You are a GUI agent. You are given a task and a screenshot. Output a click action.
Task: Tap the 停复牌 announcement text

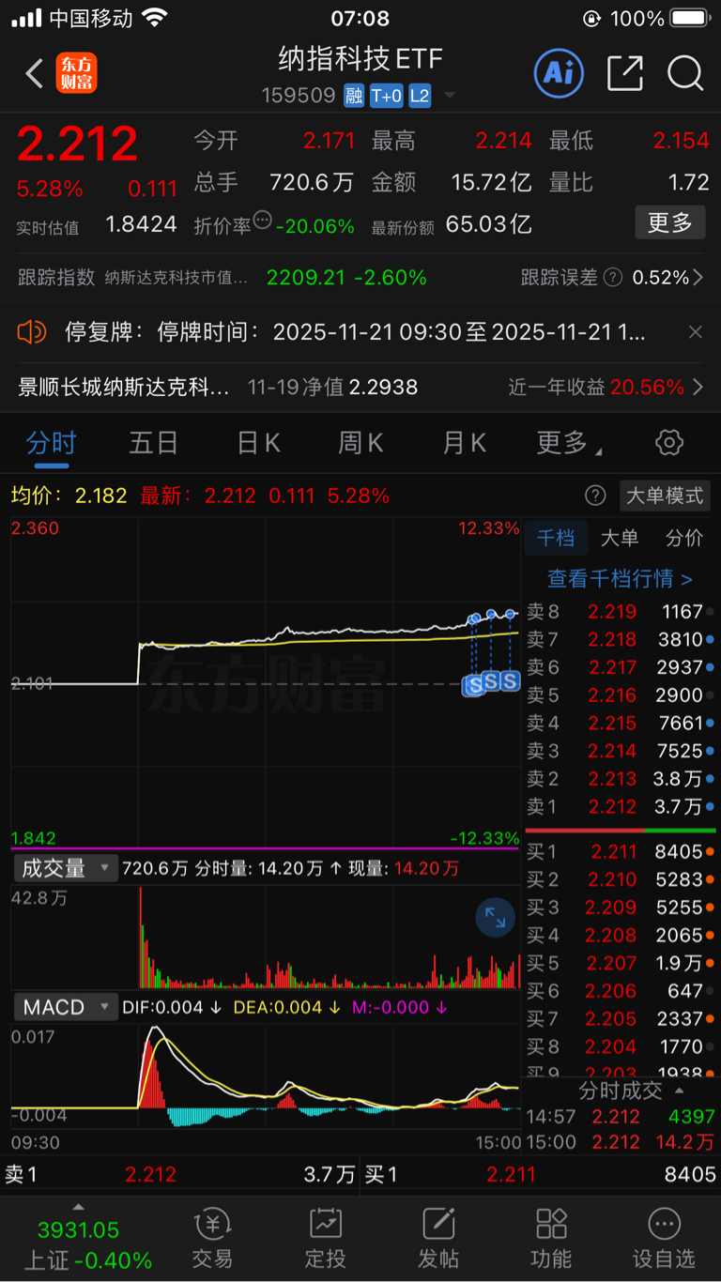[355, 331]
